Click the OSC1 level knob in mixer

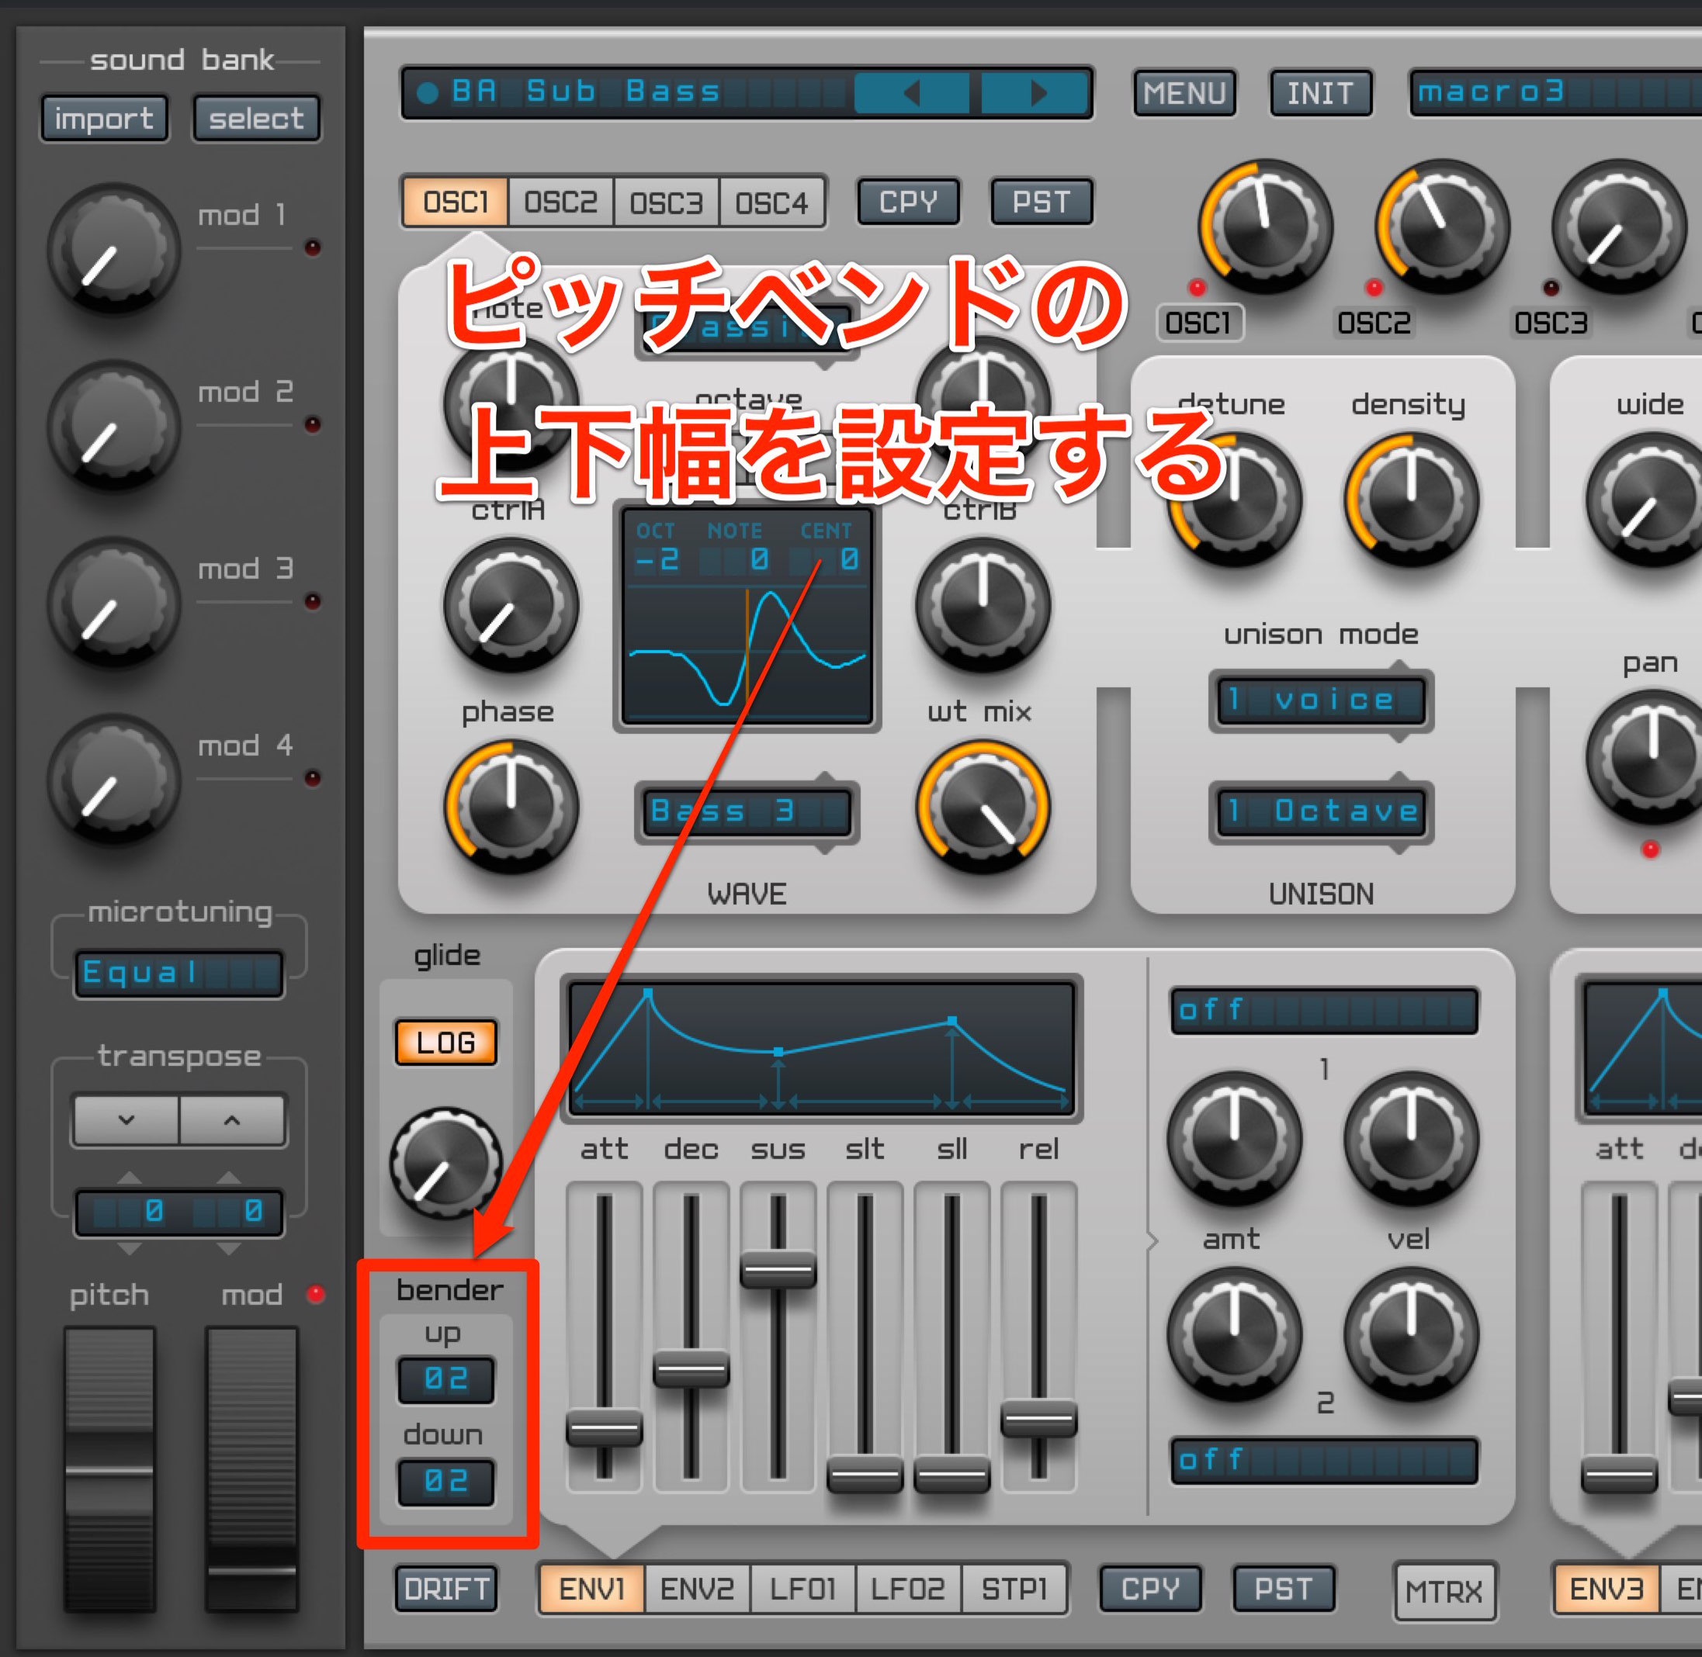(x=1265, y=227)
